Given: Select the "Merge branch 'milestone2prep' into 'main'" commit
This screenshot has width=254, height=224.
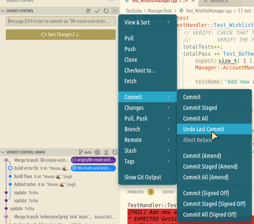Looking at the screenshot, I should 60,217.
